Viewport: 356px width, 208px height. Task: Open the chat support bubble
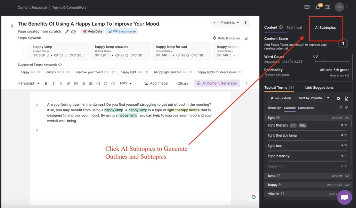coord(345,197)
